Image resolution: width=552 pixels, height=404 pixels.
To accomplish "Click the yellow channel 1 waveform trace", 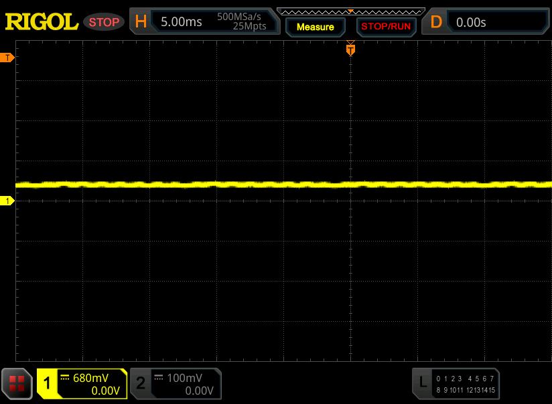I will point(283,185).
